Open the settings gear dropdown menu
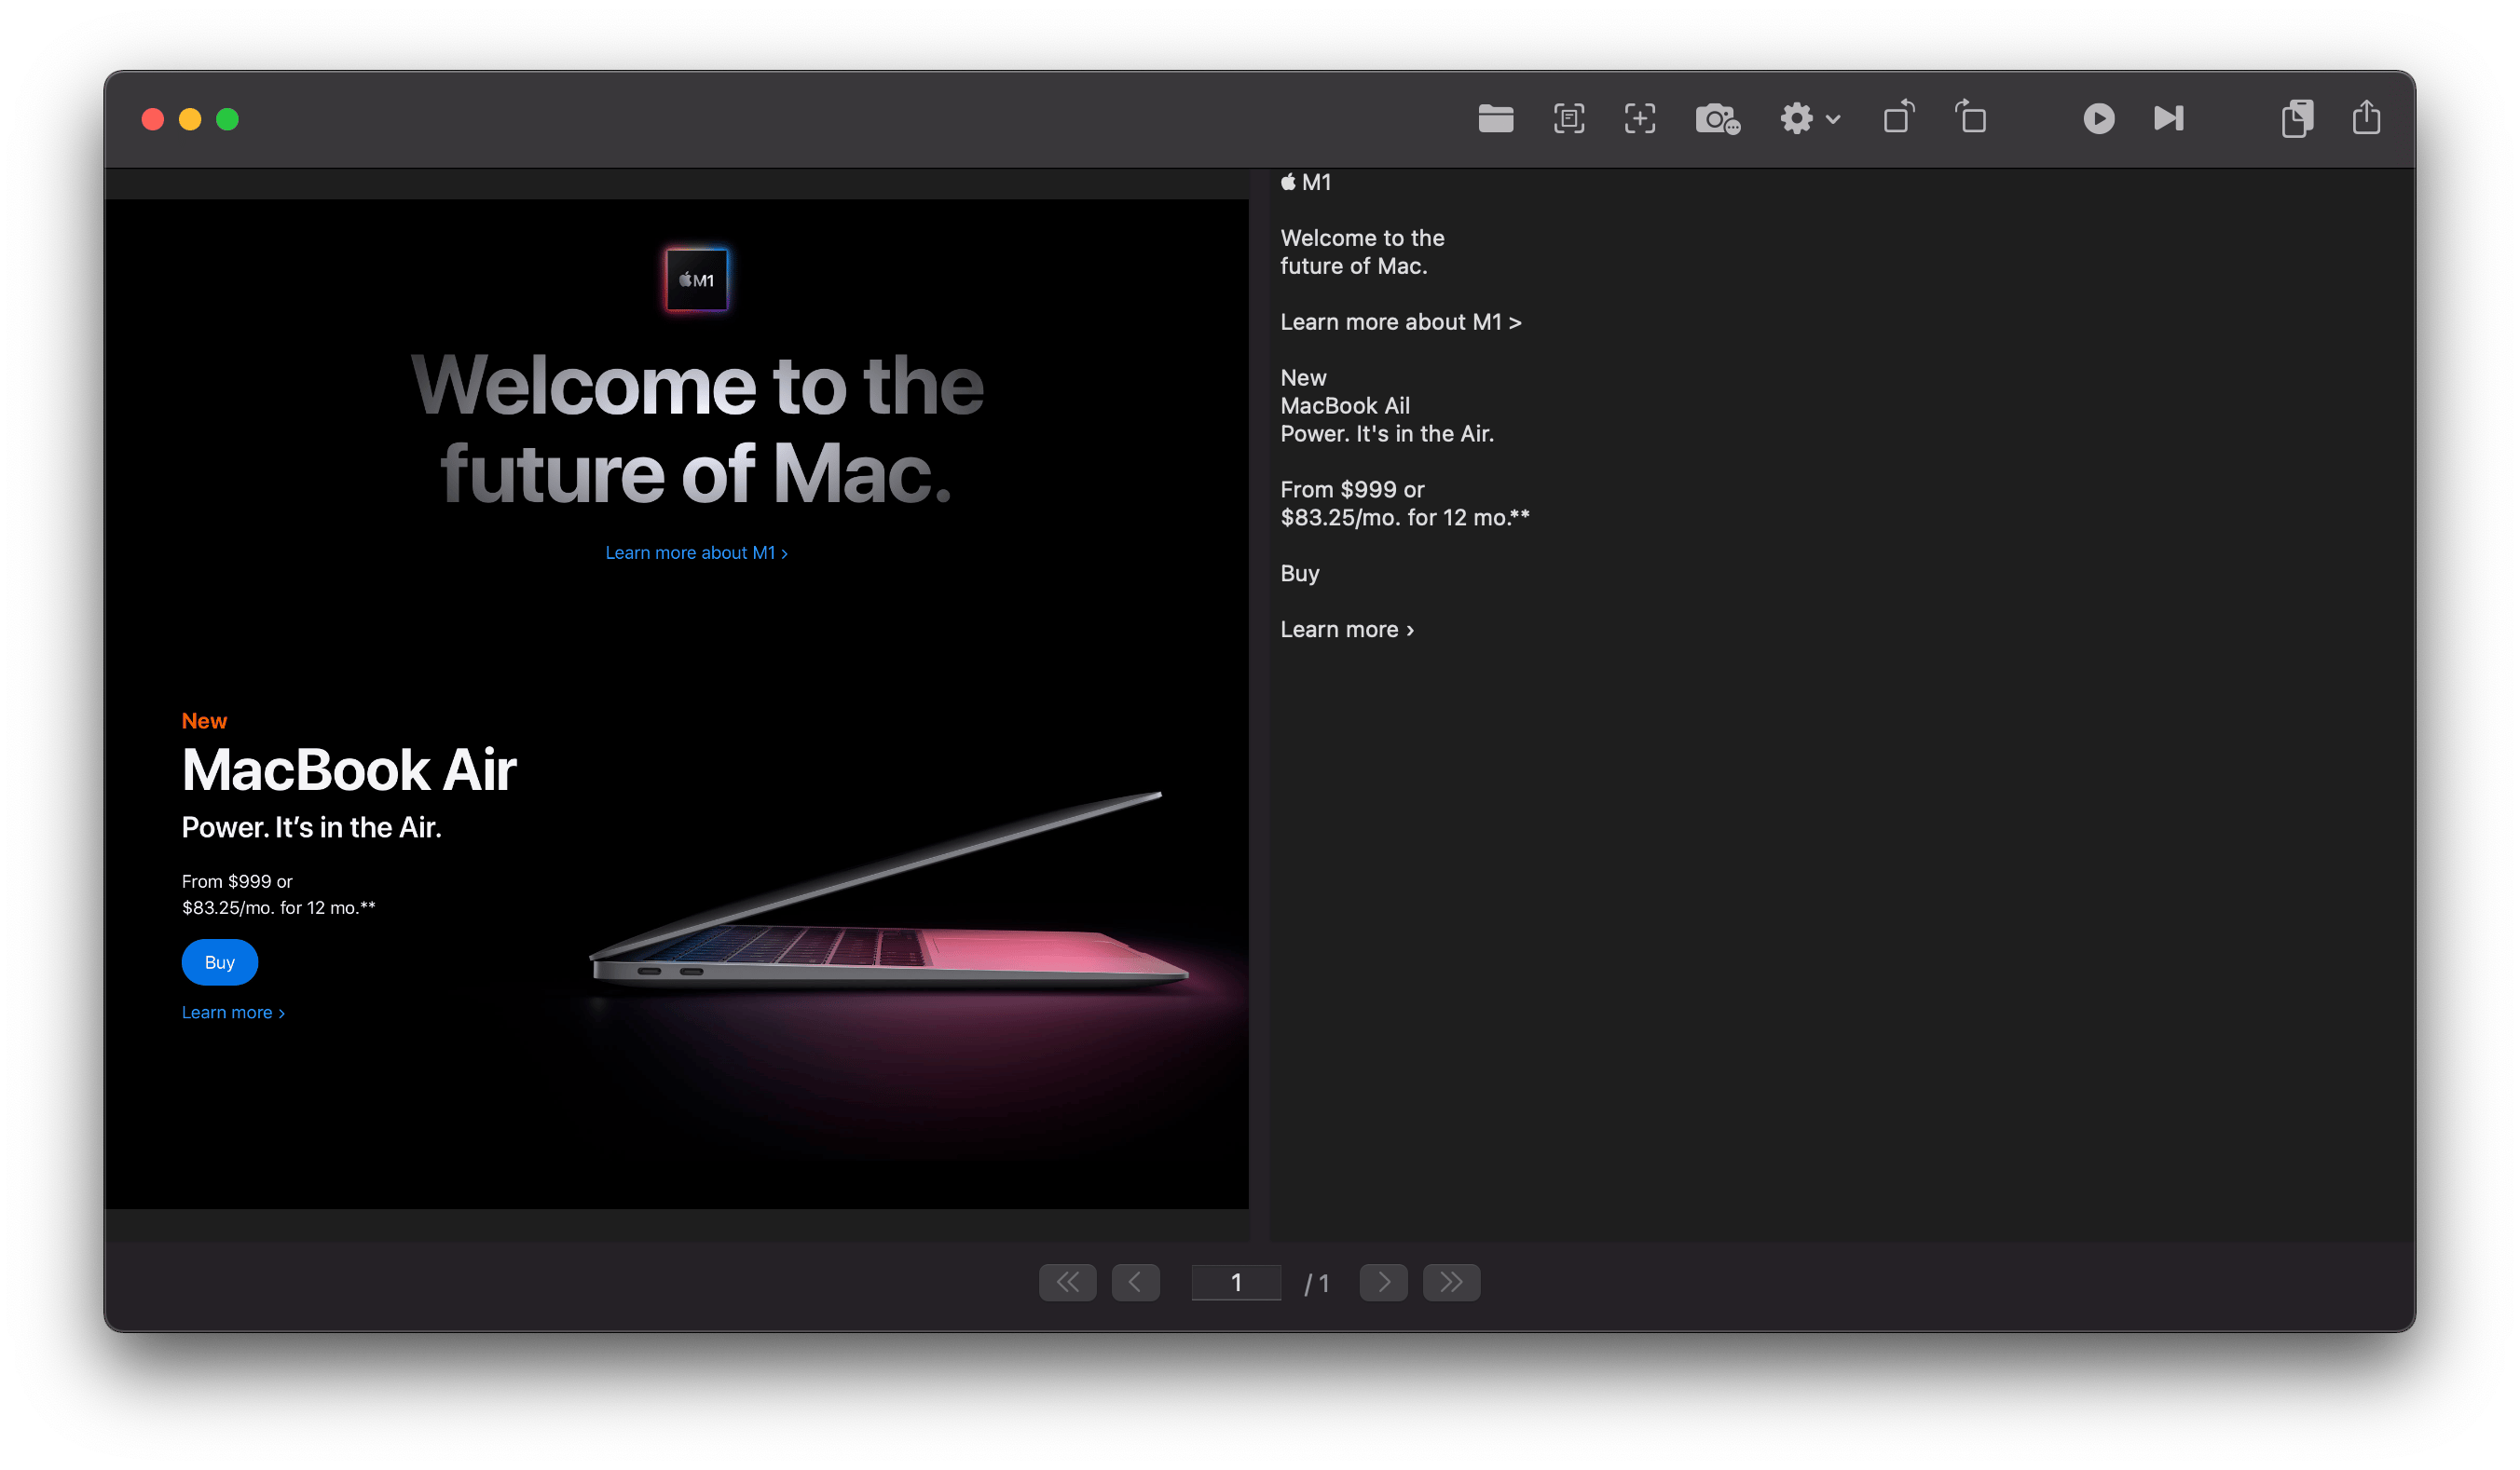Viewport: 2520px width, 1470px height. (x=1809, y=119)
